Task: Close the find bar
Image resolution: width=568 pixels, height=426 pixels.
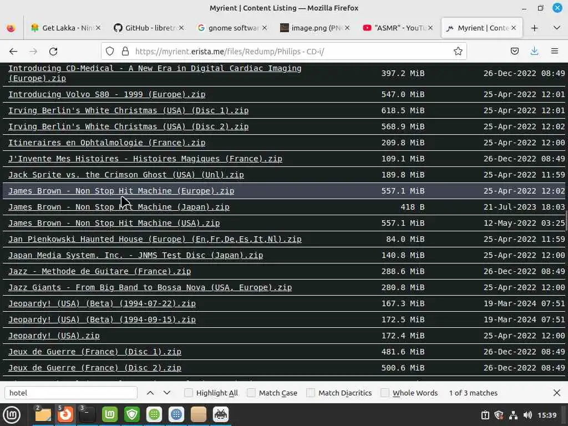Action: [557, 393]
